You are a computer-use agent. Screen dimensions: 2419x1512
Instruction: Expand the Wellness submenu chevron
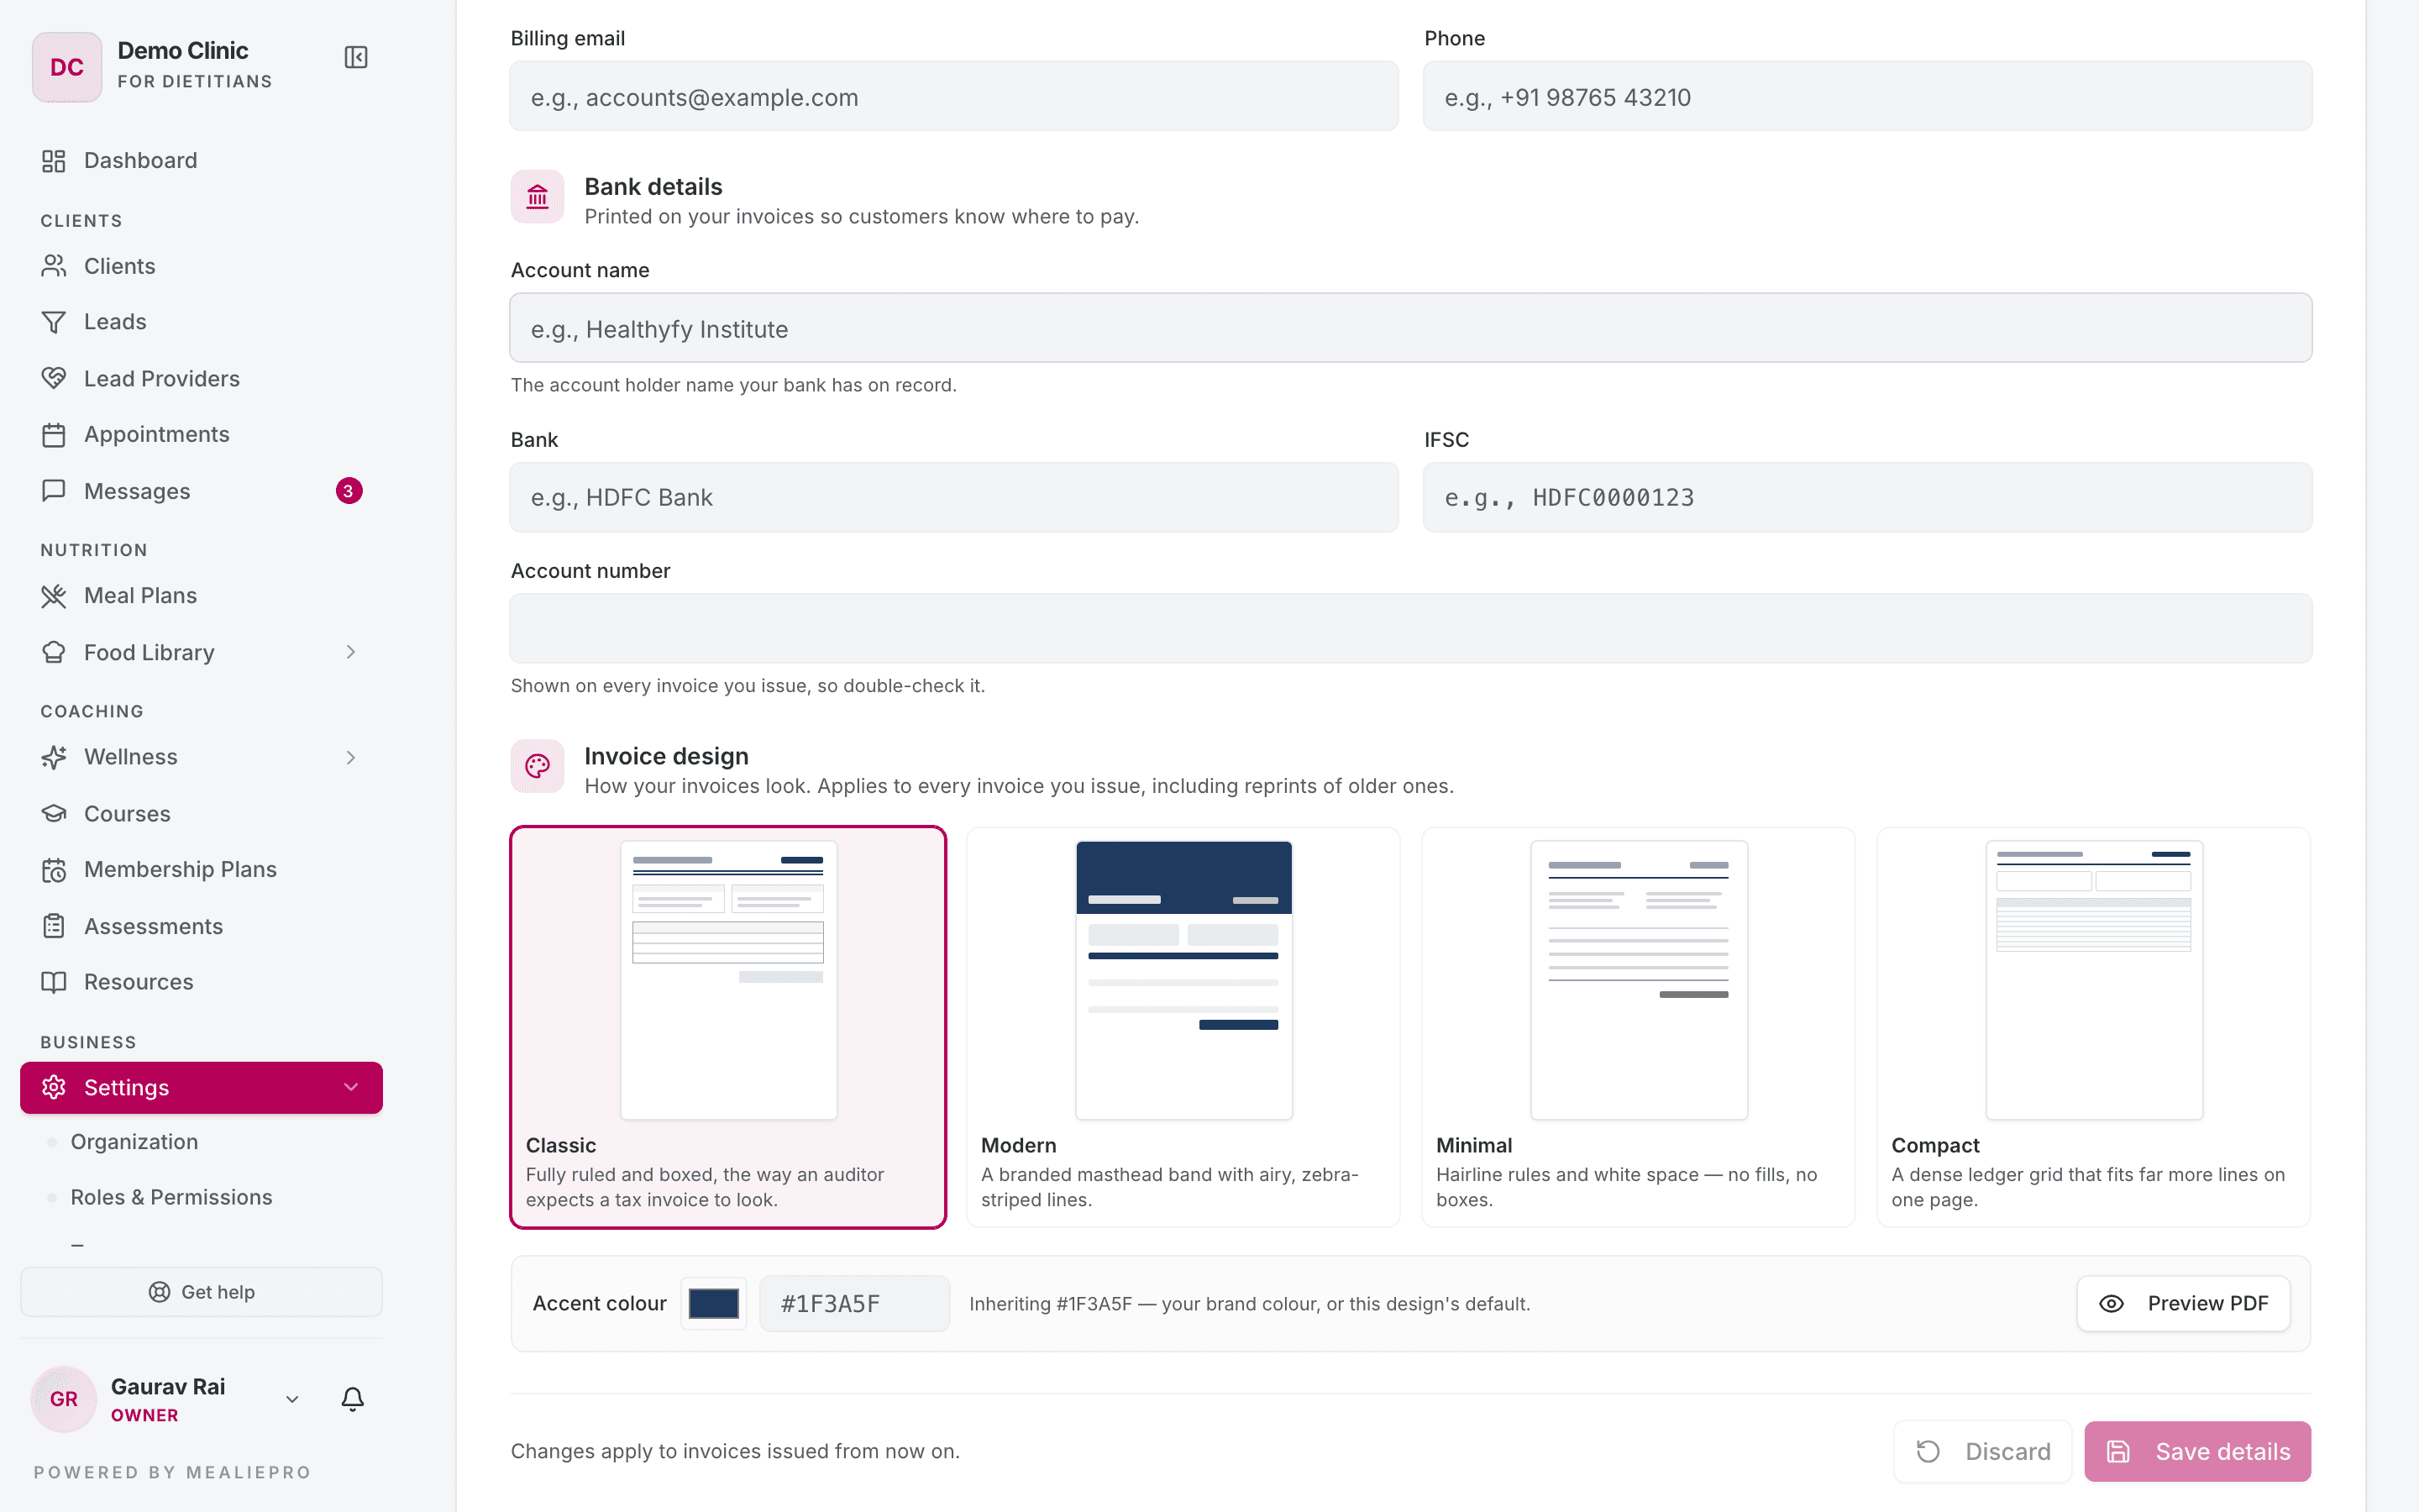point(351,757)
